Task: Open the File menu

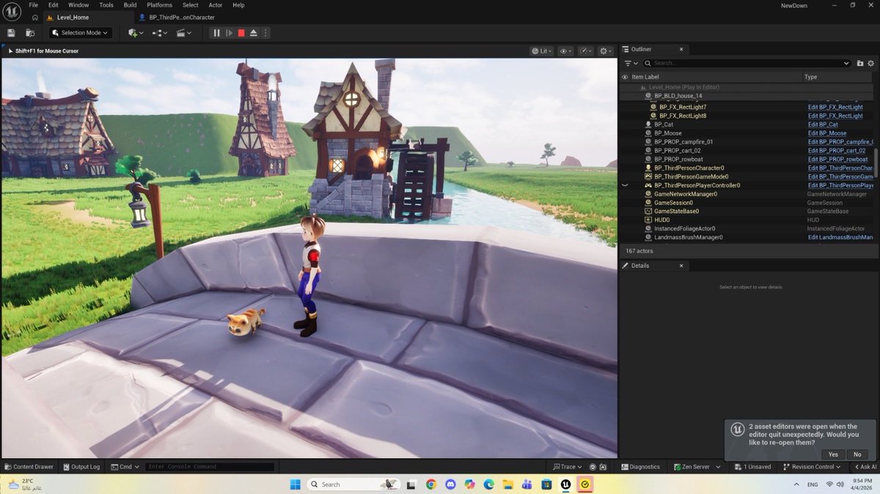Action: (x=34, y=5)
